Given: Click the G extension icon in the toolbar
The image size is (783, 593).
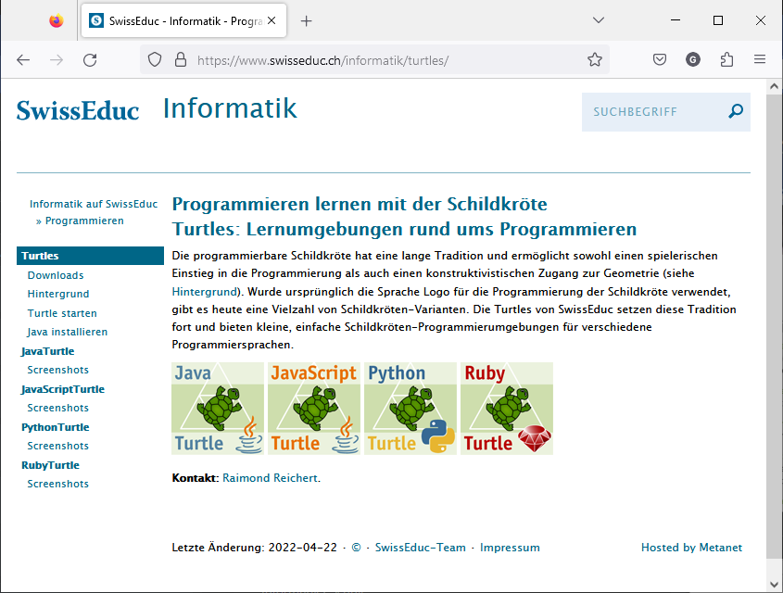Looking at the screenshot, I should pyautogui.click(x=693, y=58).
